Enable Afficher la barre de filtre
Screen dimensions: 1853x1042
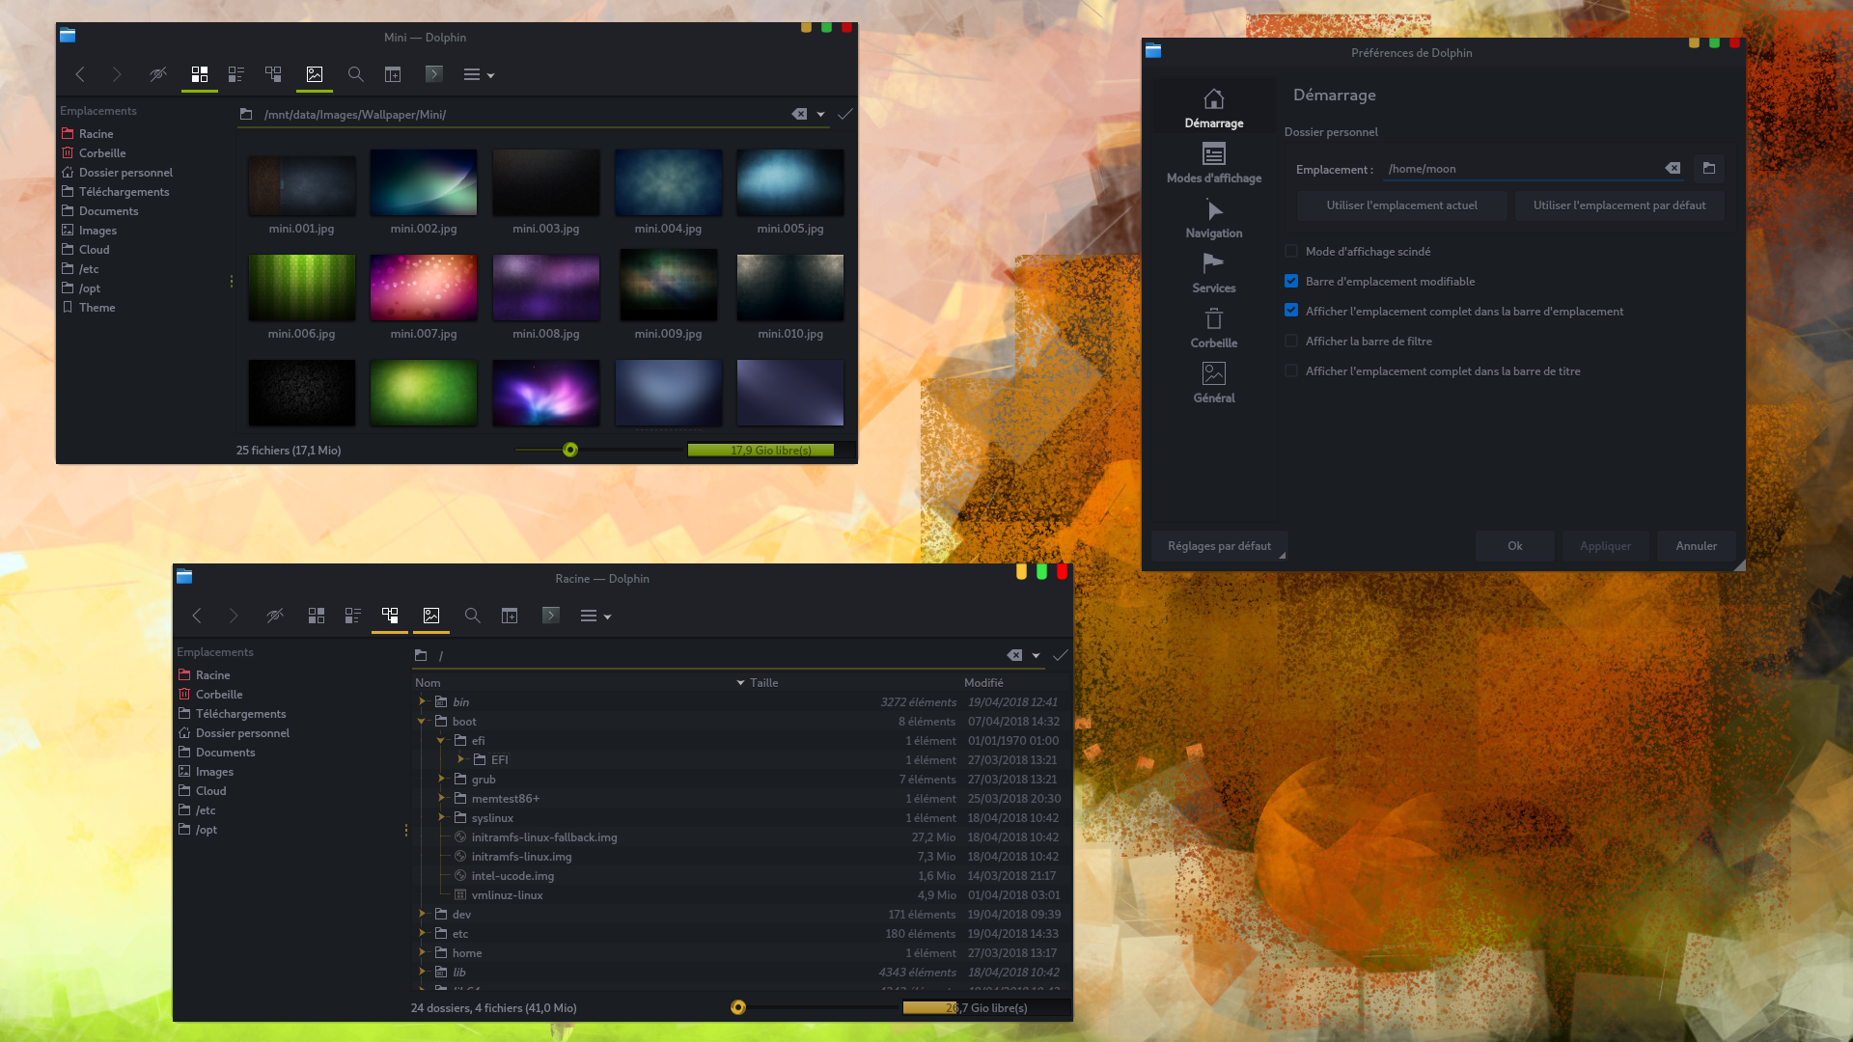(x=1291, y=342)
